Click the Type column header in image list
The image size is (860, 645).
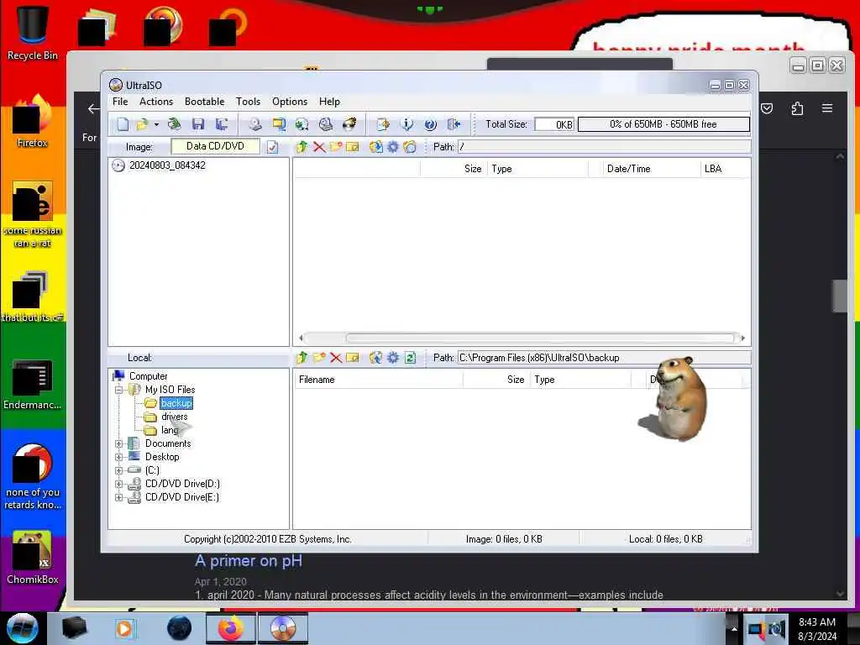(x=537, y=169)
